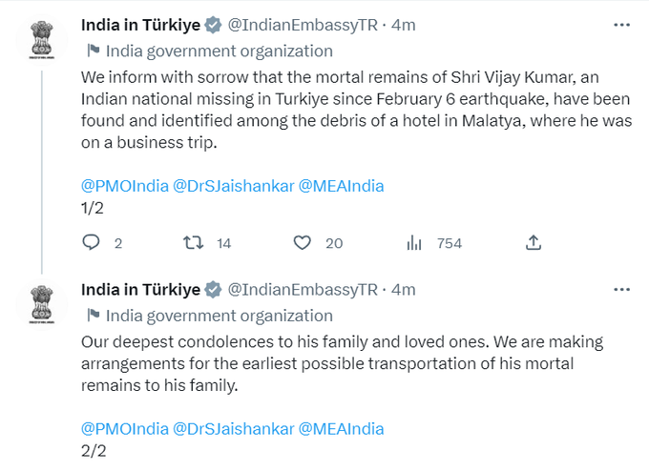This screenshot has height=471, width=649.
Task: Open @MEAIndia mention in second tweet
Action: (x=342, y=429)
